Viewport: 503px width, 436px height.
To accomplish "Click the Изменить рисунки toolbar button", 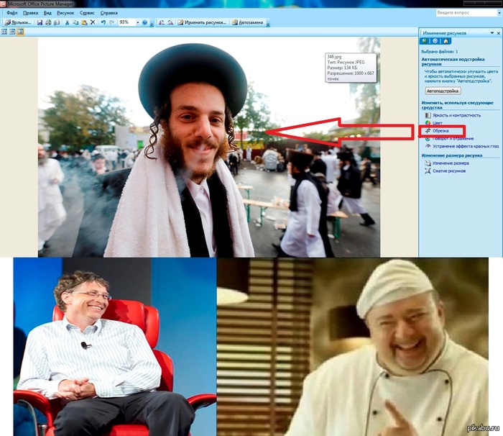I will pyautogui.click(x=202, y=22).
